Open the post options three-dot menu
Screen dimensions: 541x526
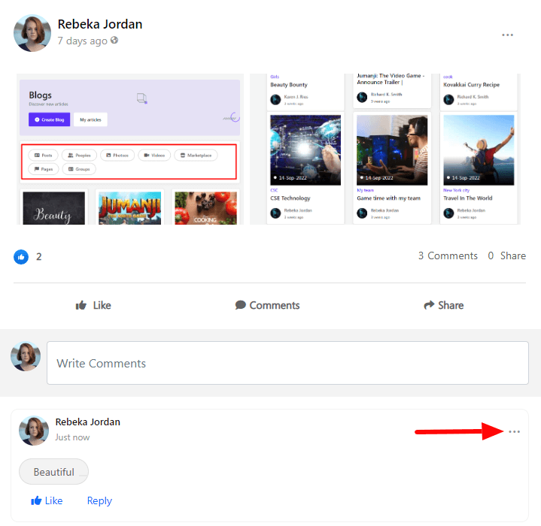508,35
